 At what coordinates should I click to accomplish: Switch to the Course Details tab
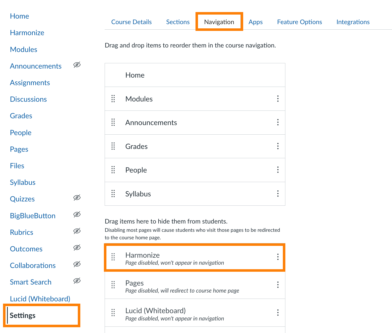click(x=132, y=22)
